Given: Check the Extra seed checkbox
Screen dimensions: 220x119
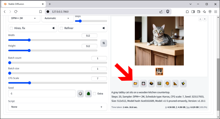Looking at the screenshot, I should (x=94, y=94).
